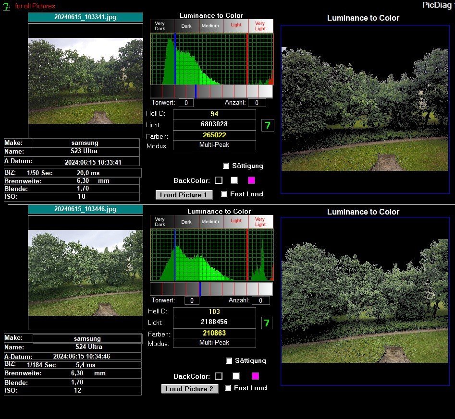Image resolution: width=455 pixels, height=419 pixels.
Task: Toggle Fast Load checkbox next to Load Picture 1
Action: [x=224, y=194]
